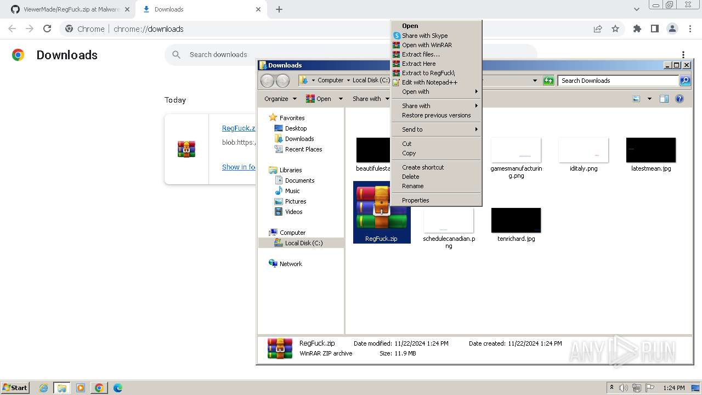
Task: Open Documents library
Action: tap(299, 180)
